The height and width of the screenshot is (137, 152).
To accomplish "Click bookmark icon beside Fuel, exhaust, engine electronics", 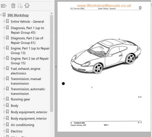I will pos(7,68).
